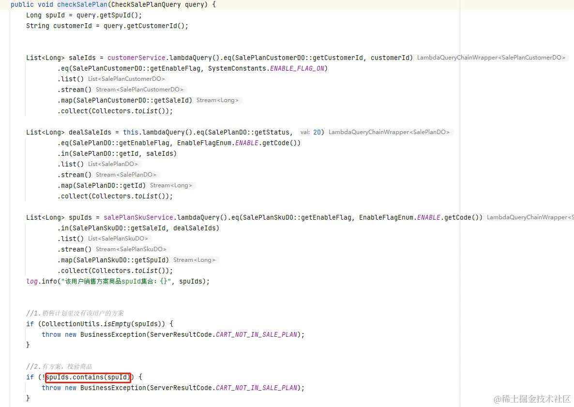574x407 pixels.
Task: Click Stream<Long> hint beside the getSaleId map
Action: click(x=217, y=100)
